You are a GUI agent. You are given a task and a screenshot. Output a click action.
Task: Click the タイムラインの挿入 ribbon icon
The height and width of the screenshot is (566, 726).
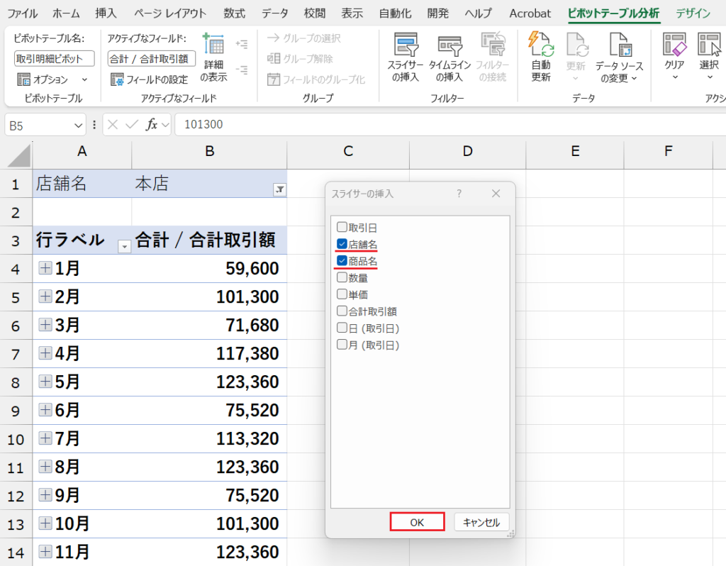click(449, 47)
